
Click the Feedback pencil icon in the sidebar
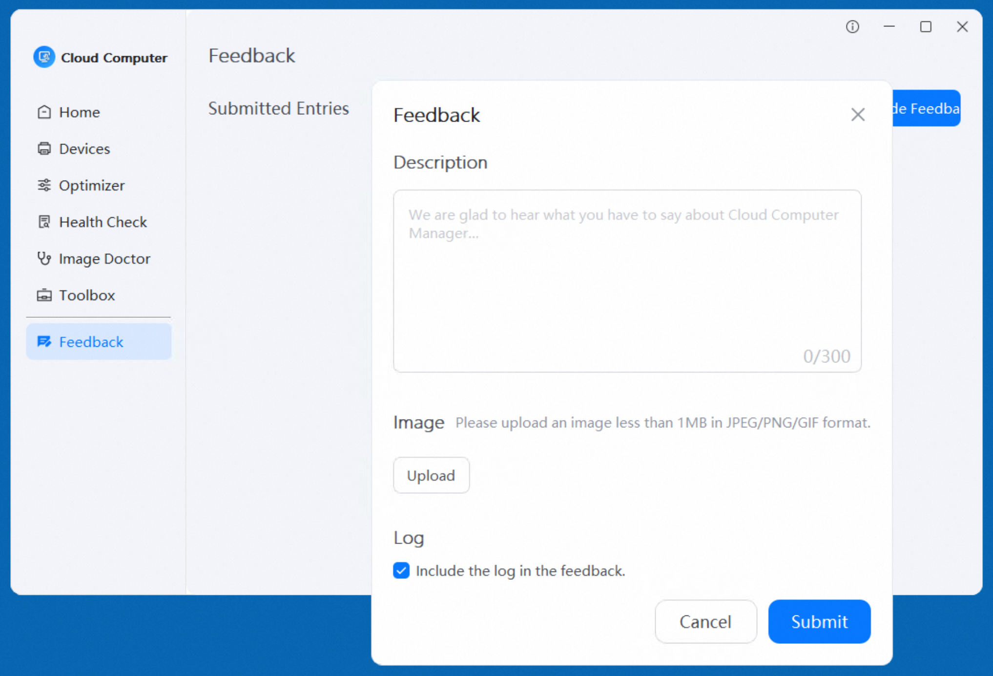44,341
